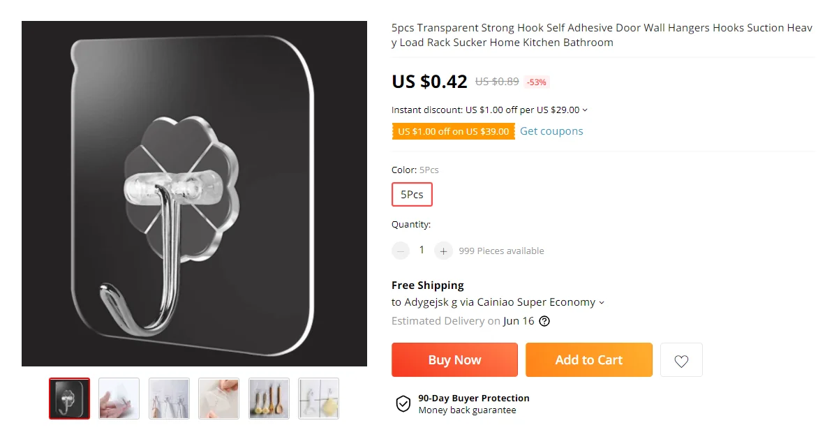818x446 pixels.
Task: Decrease quantity with the minus button
Action: (x=401, y=251)
